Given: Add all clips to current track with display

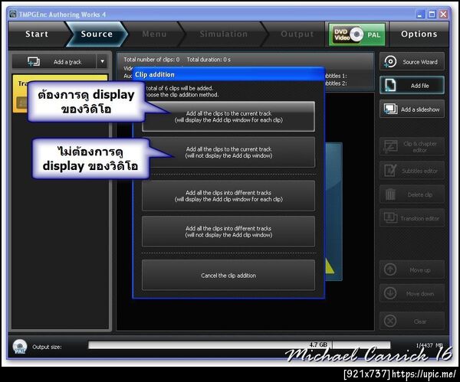Looking at the screenshot, I should (228, 116).
